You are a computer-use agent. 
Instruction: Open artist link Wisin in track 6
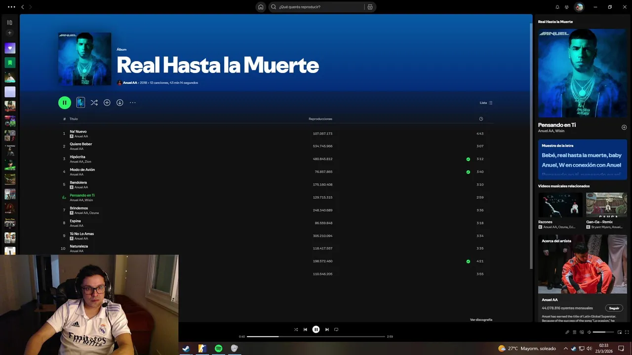coord(89,200)
